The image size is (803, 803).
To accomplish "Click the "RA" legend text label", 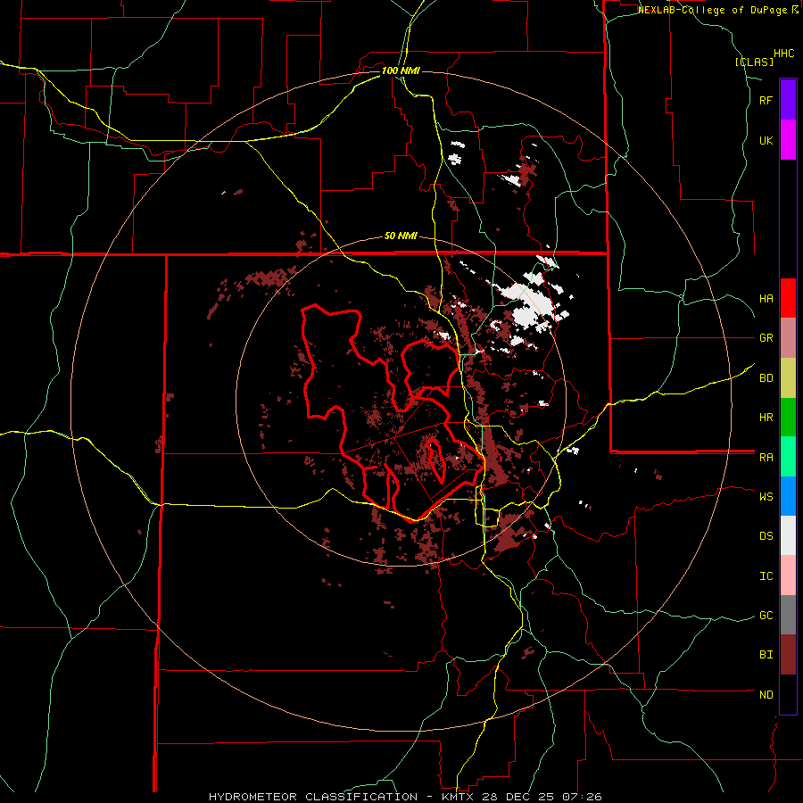I will [766, 458].
